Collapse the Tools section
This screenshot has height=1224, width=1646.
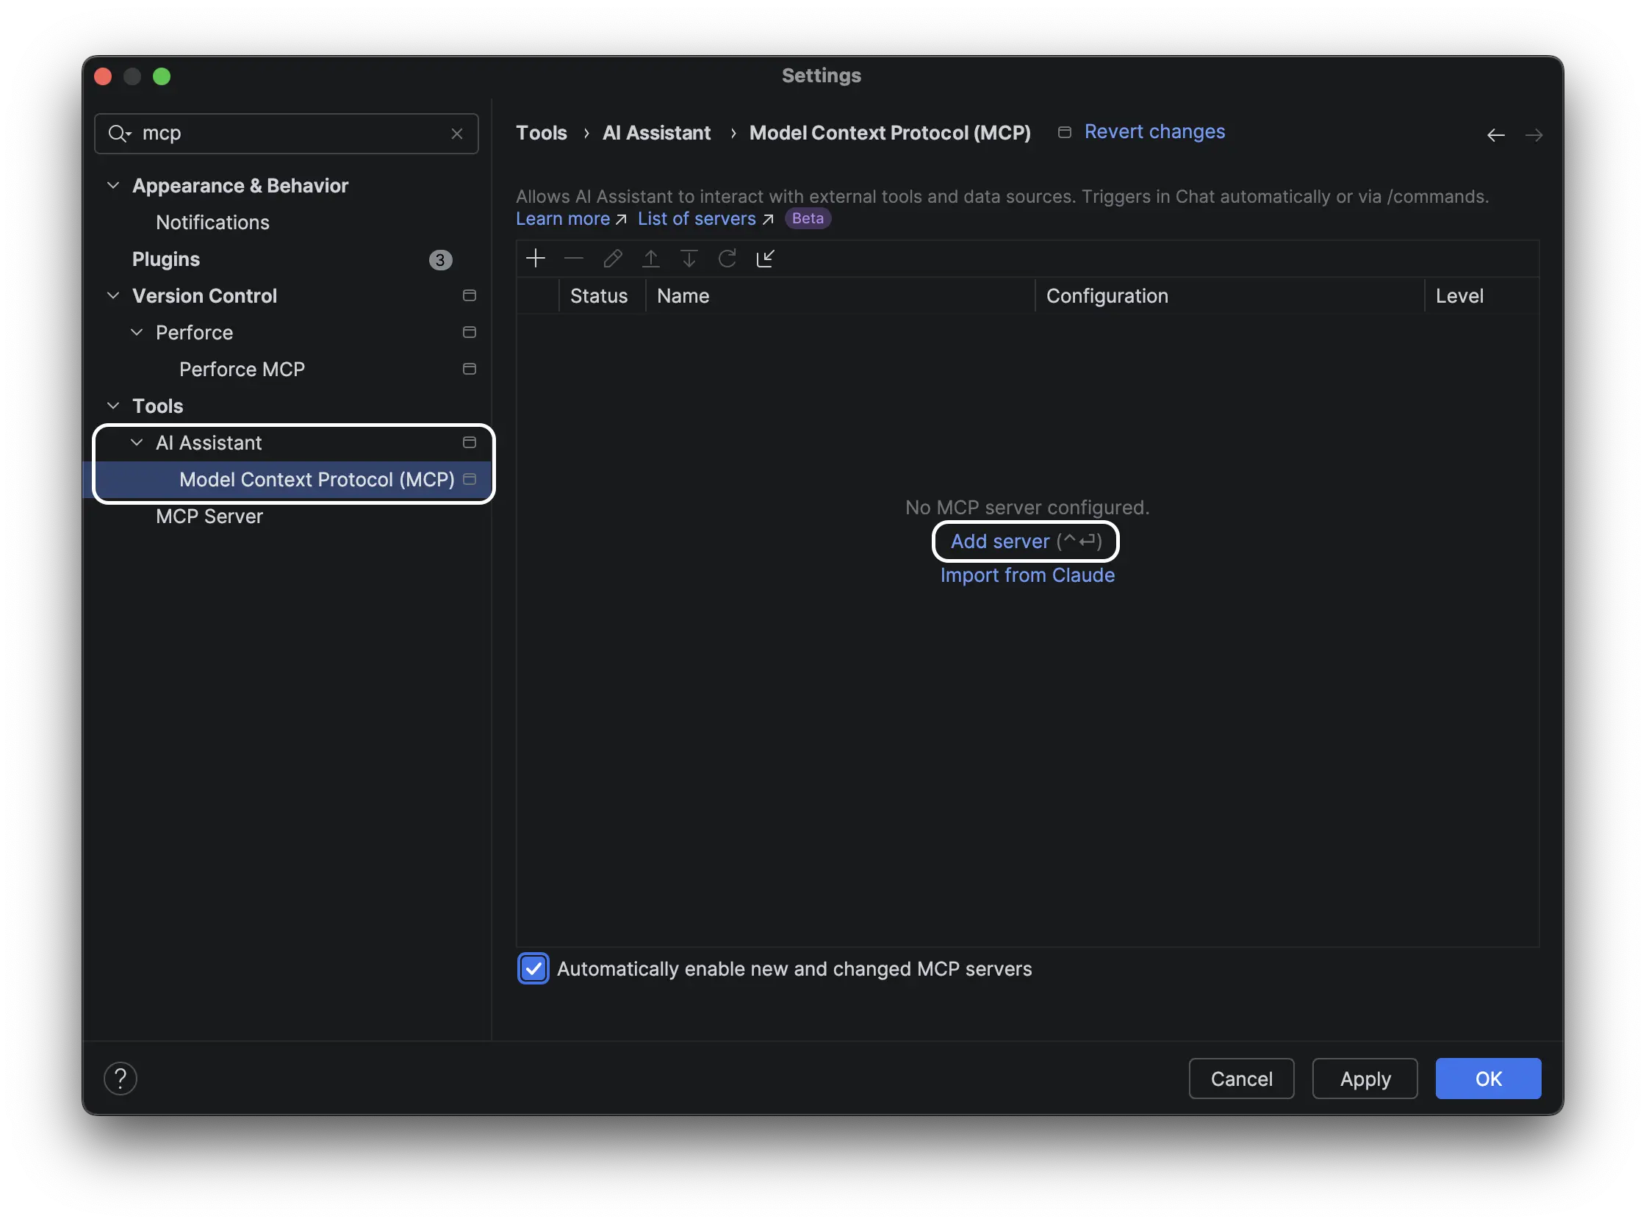[113, 406]
